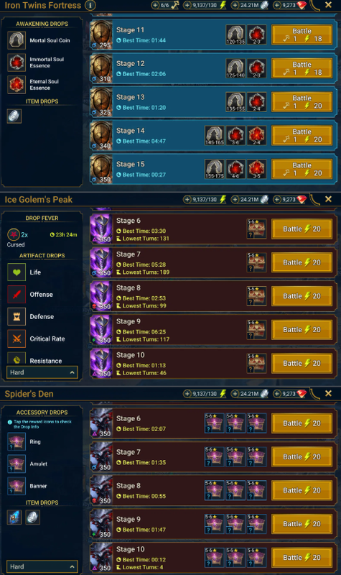Open the Iron Twins Fortress info icon

point(90,5)
